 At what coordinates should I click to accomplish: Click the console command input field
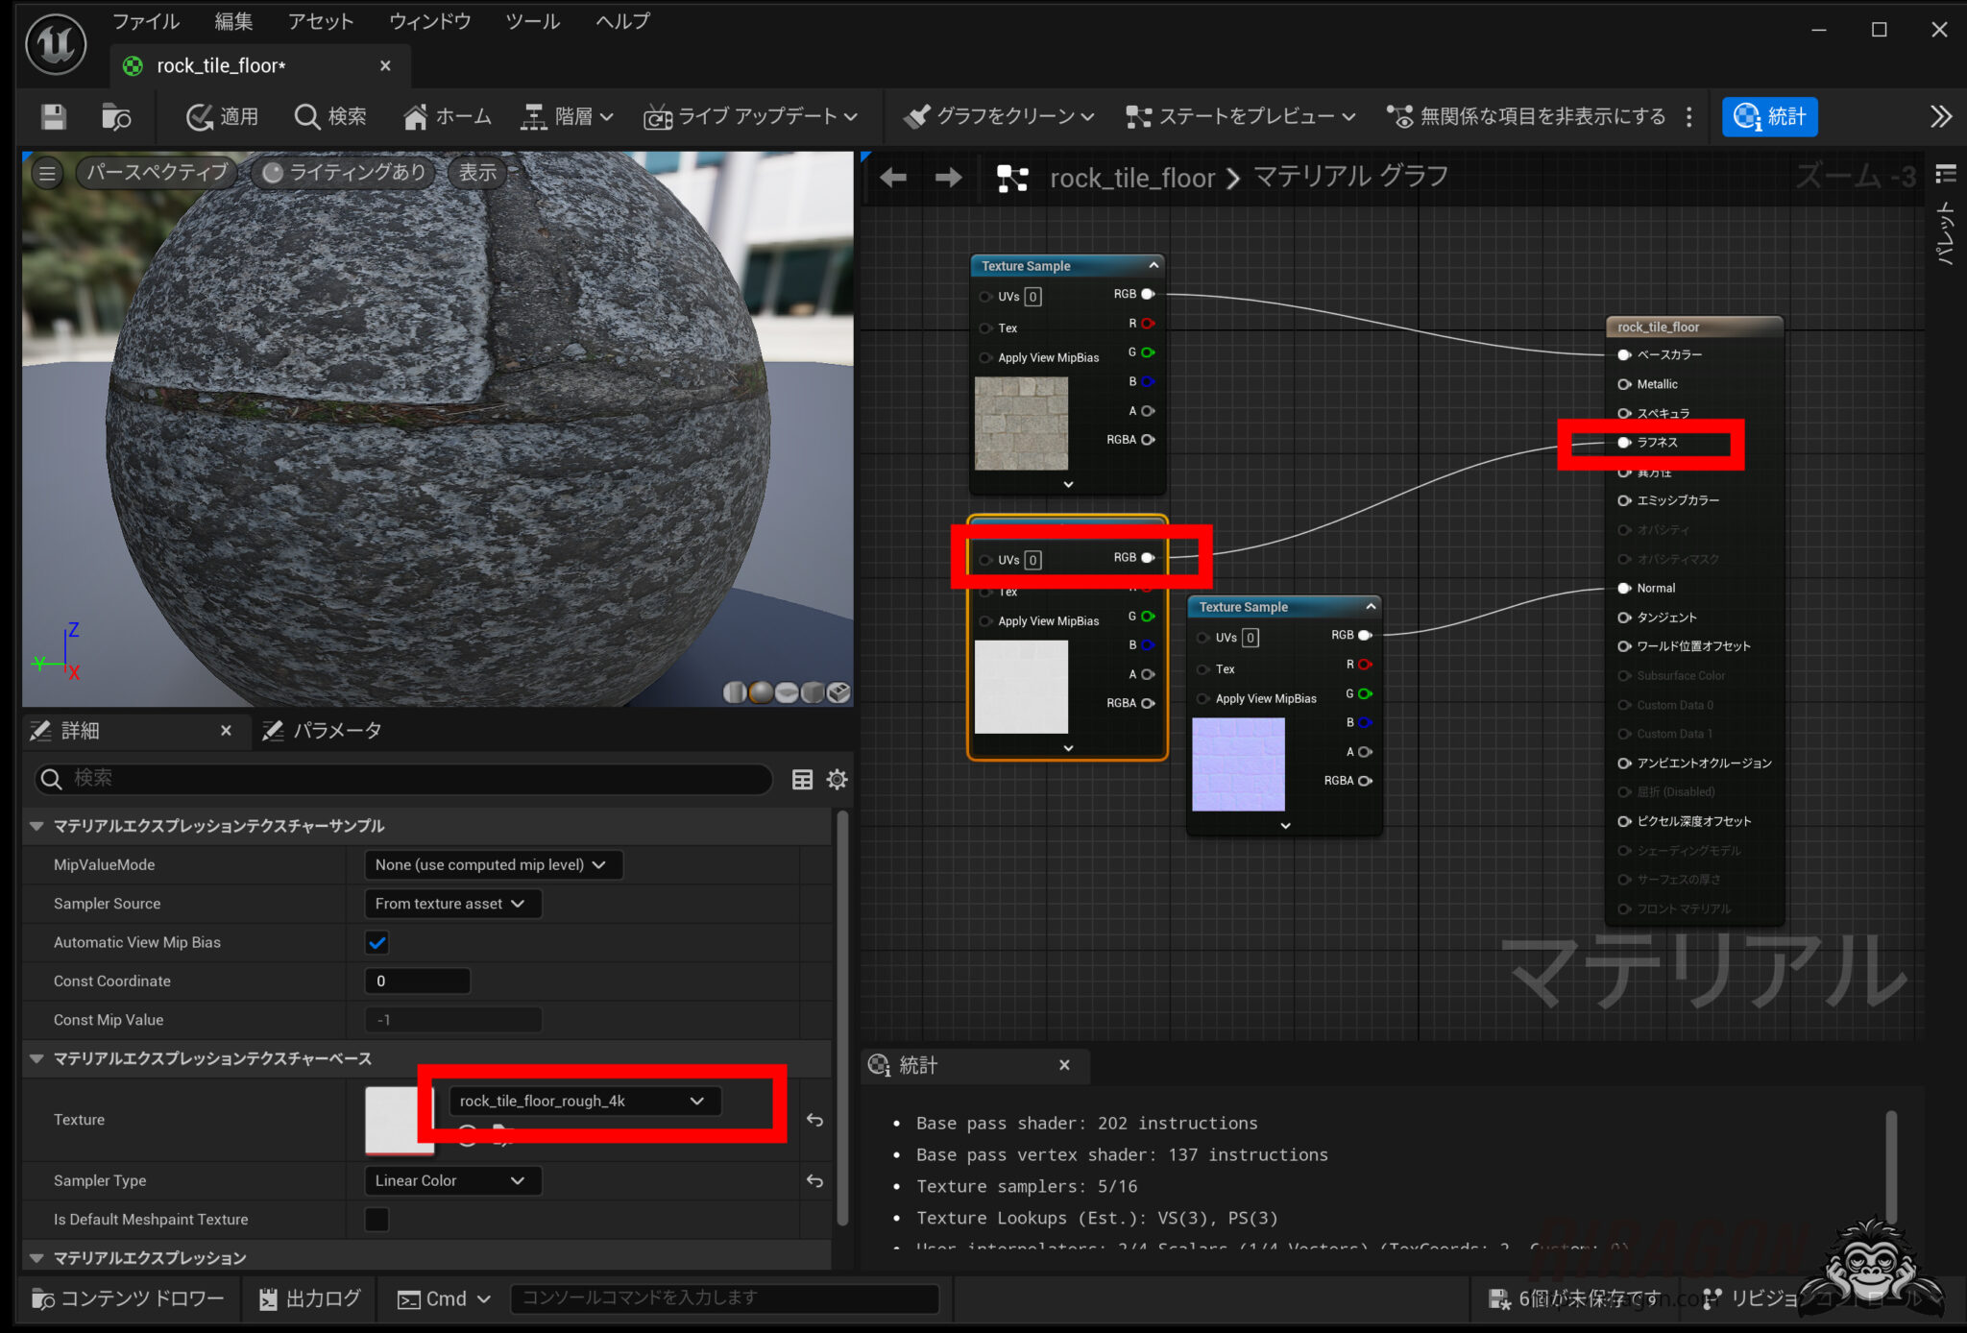725,1297
